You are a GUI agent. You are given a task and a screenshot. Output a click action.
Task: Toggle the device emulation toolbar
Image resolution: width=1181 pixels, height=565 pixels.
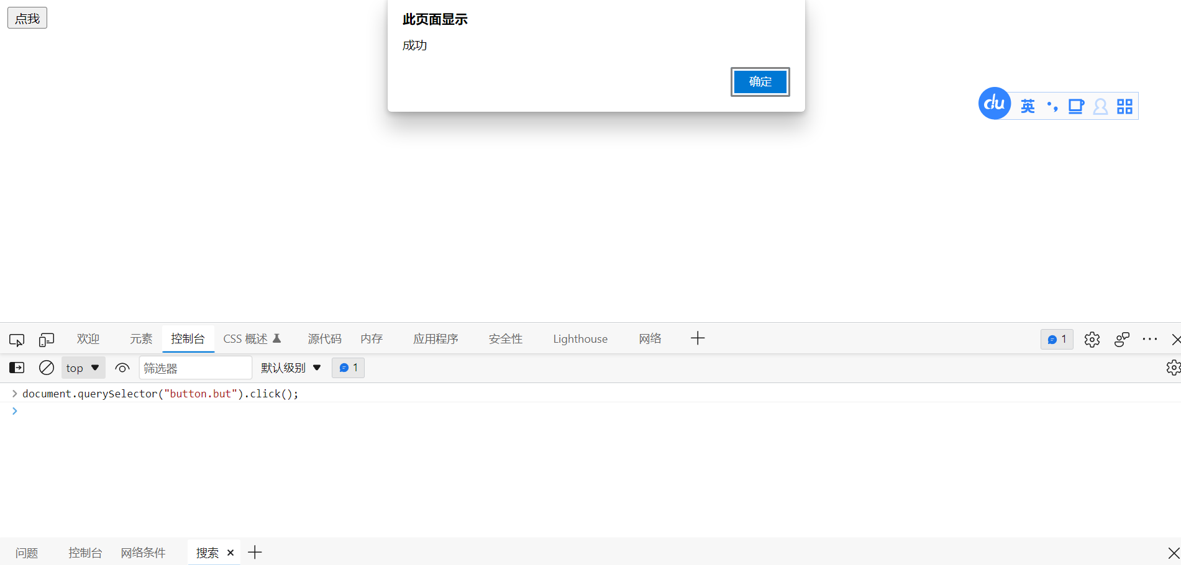46,339
